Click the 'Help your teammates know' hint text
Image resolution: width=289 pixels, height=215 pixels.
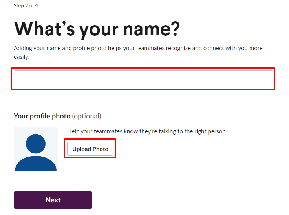click(x=147, y=131)
